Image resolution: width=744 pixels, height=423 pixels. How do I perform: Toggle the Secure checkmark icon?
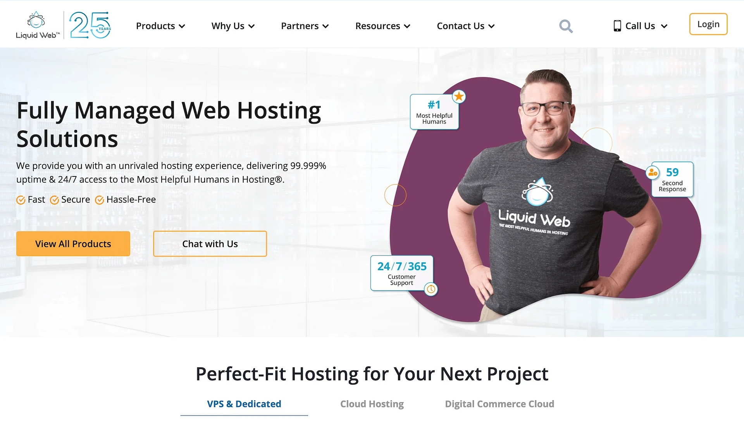pos(54,199)
